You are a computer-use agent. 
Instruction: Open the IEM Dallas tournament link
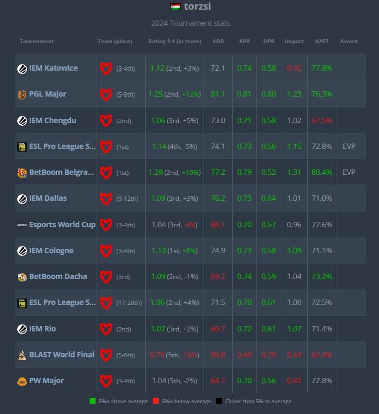(x=48, y=198)
